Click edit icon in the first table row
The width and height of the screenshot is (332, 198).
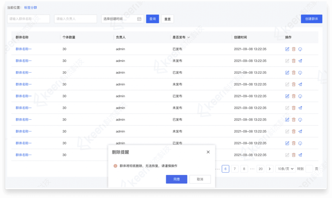287,49
